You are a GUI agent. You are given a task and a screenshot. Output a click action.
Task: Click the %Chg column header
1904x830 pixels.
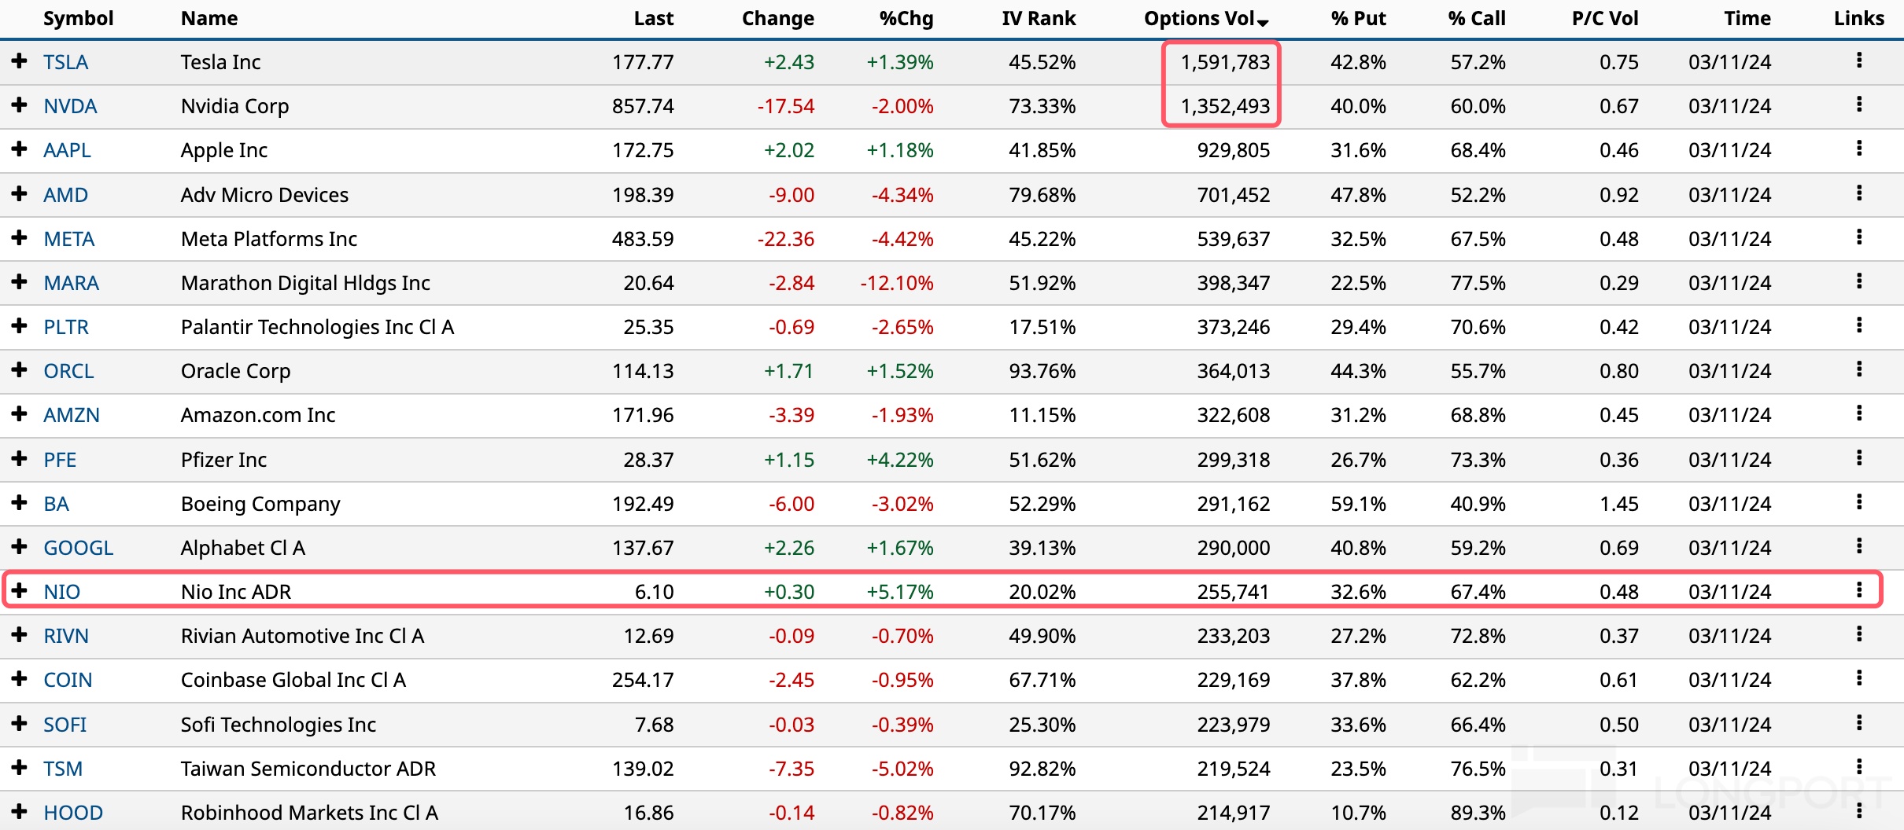906,19
